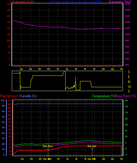
Task: Click the "28" rainfall axis value
Action: point(9,104)
